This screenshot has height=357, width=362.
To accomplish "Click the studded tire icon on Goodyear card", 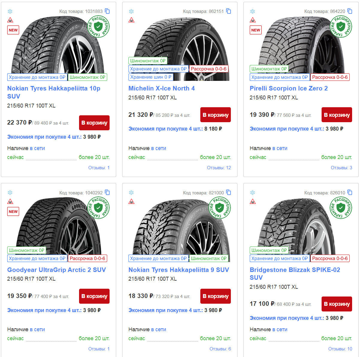I will [x=10, y=202].
